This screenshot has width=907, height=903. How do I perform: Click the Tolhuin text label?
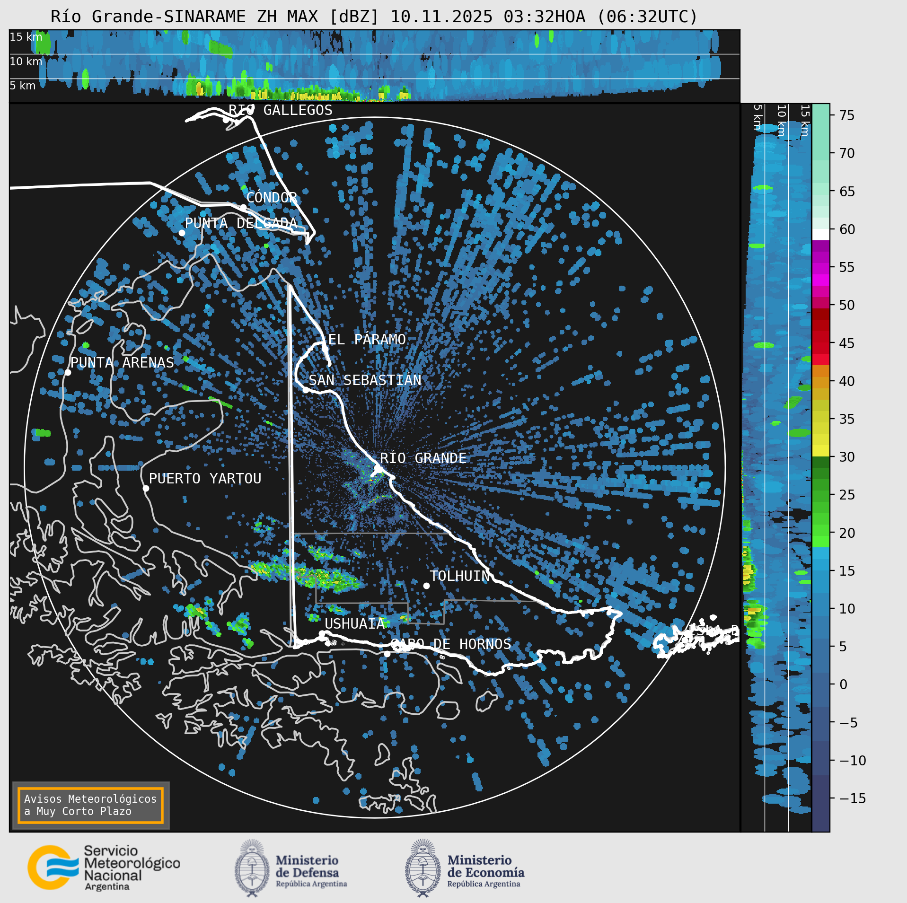(x=459, y=576)
